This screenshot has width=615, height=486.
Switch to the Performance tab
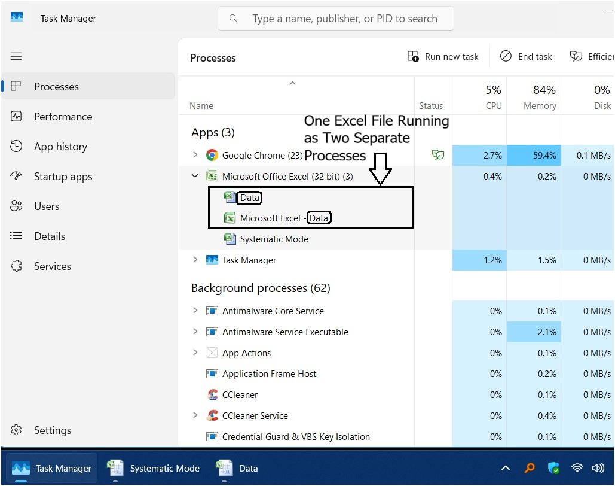tap(88, 116)
